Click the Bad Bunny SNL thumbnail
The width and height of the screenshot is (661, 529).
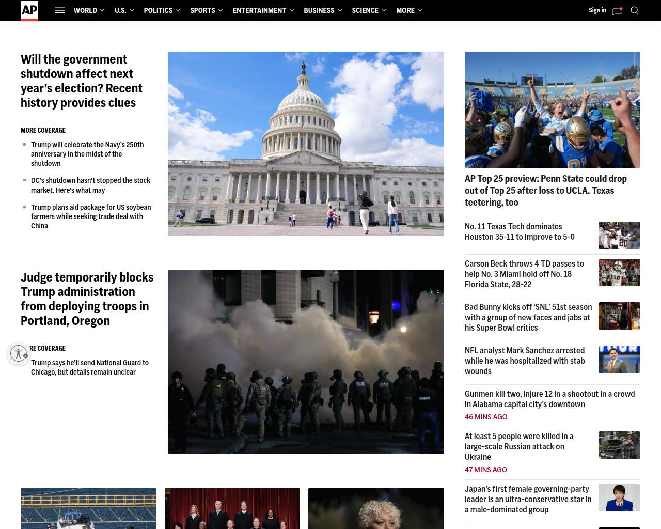point(619,316)
